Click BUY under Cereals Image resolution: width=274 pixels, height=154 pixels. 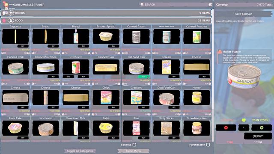pos(174,77)
